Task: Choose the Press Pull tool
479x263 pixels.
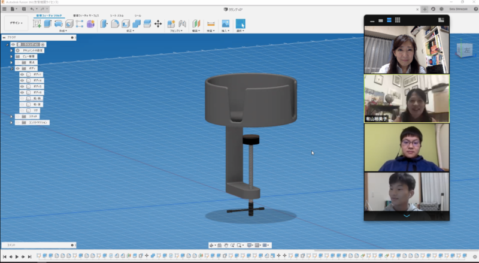Action: click(x=104, y=23)
